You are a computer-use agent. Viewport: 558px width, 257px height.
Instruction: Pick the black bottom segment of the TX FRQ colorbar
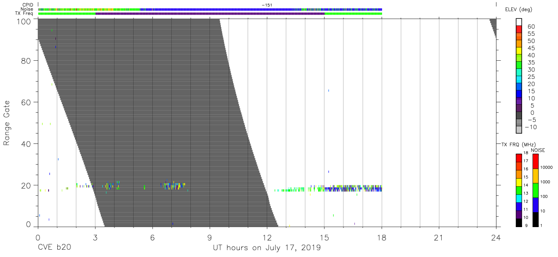coord(519,223)
